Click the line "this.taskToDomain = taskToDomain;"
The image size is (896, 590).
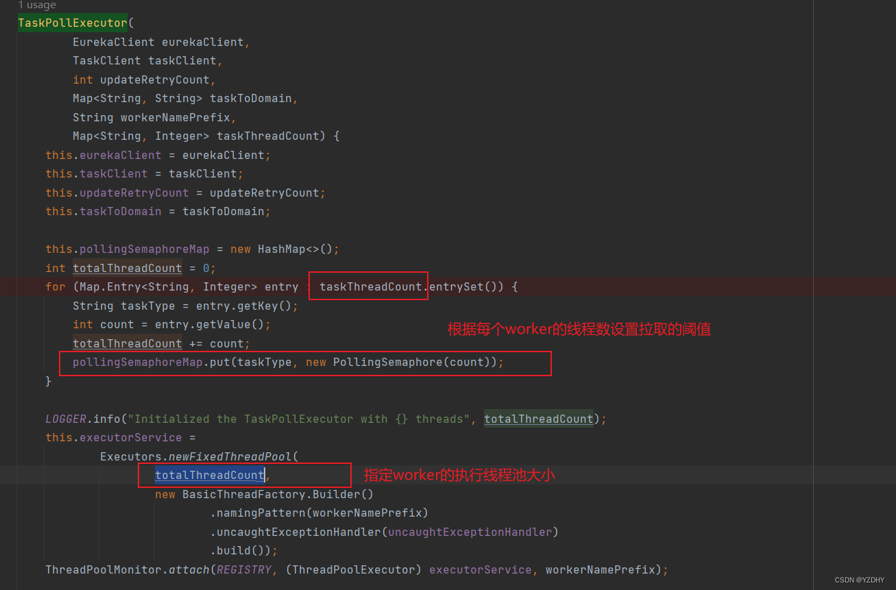point(158,212)
